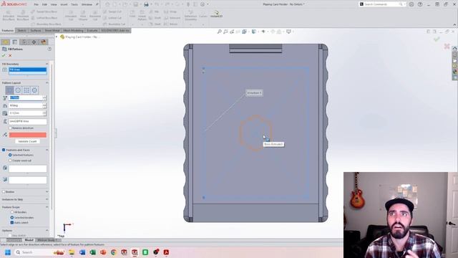Click the Print icon in top toolbar
458x258 pixels.
146,4
